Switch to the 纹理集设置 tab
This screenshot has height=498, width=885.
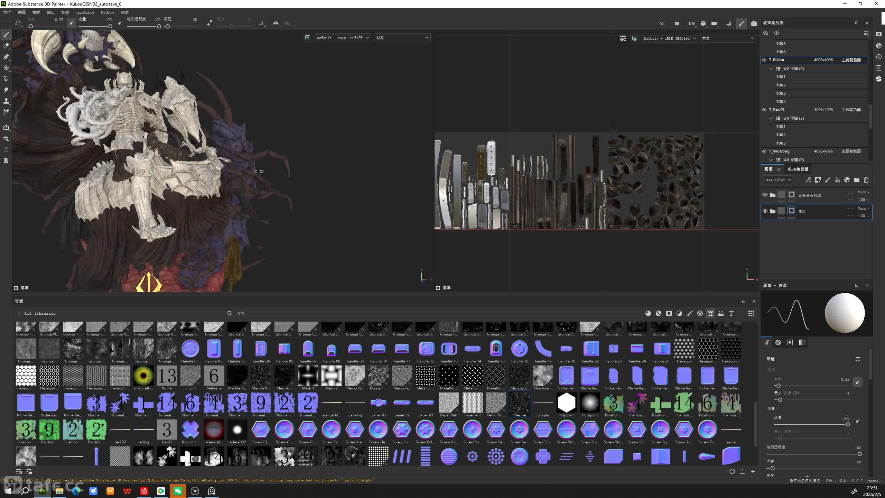(798, 169)
